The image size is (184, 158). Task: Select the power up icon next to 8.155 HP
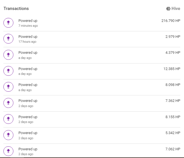tap(8, 119)
